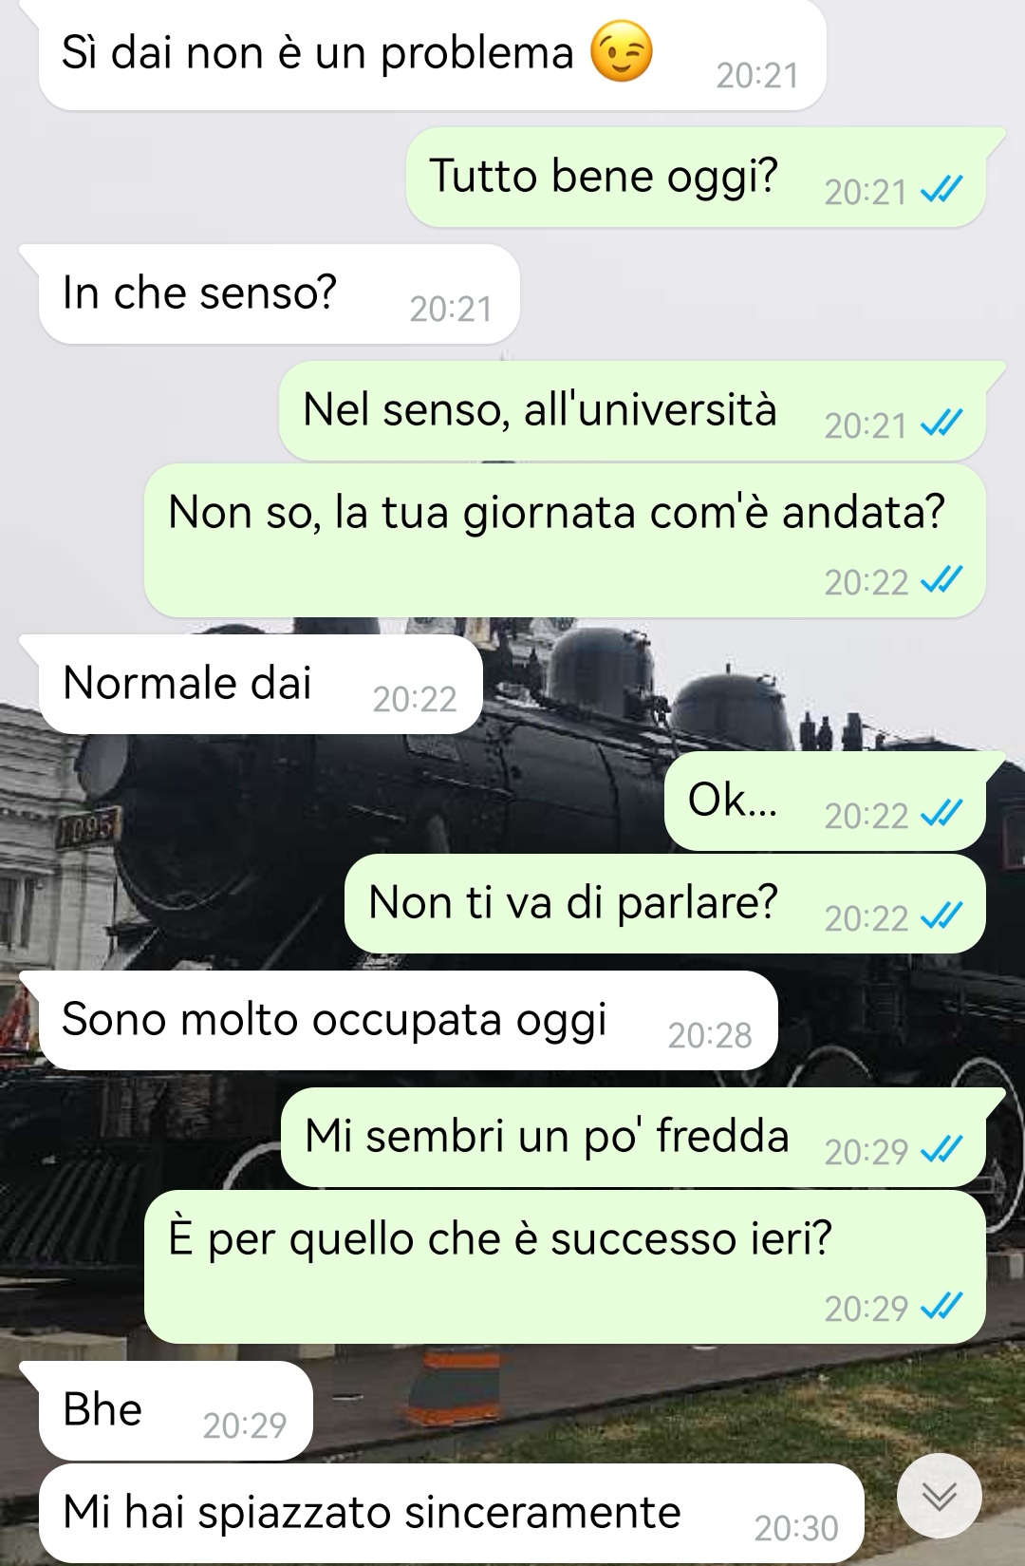Select 'Sono molto occupata oggi' message
The width and height of the screenshot is (1025, 1566).
[407, 1020]
